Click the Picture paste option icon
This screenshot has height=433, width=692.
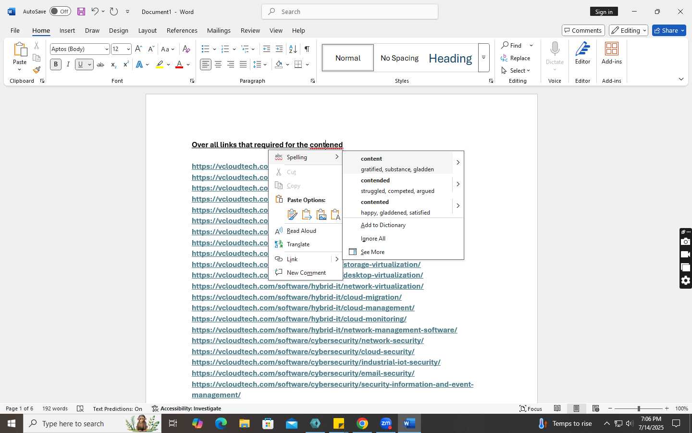[x=321, y=215]
